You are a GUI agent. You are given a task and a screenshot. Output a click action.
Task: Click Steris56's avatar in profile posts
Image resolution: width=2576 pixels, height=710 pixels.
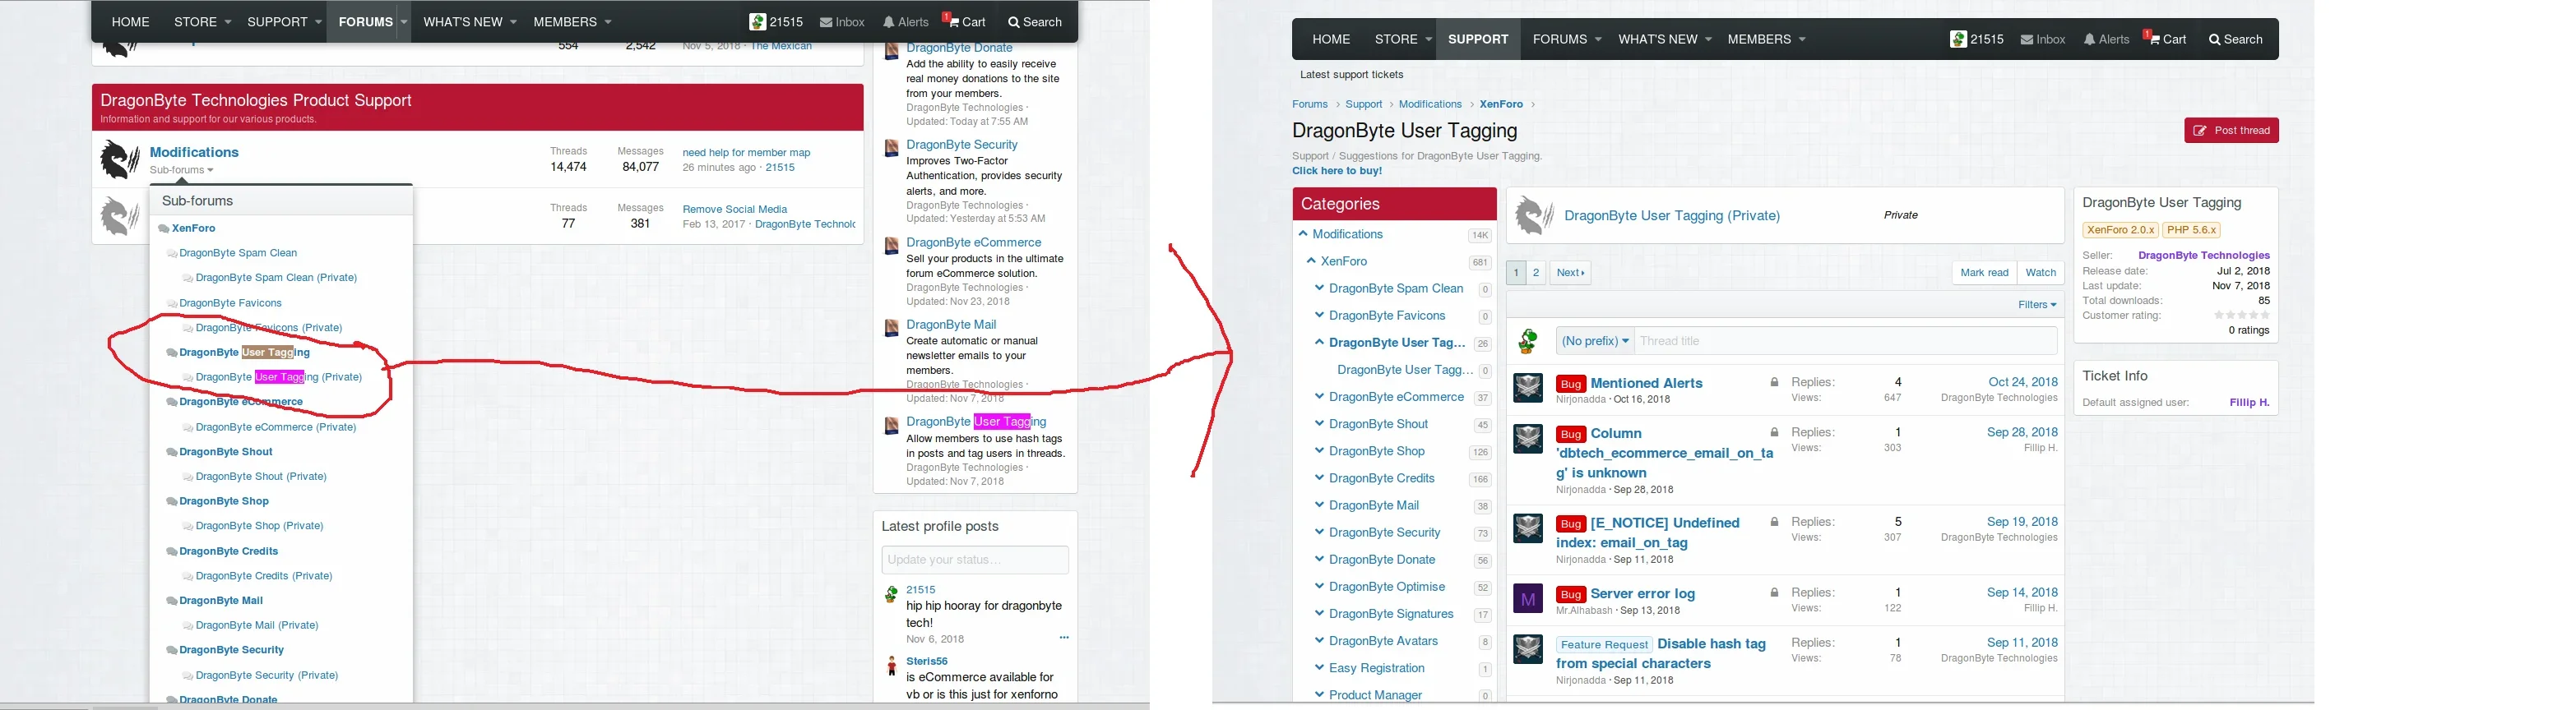tap(891, 666)
